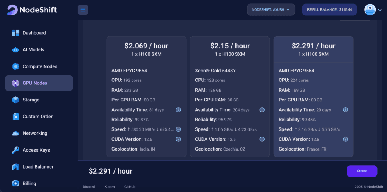Click the Reliability 99.87% value

tap(141, 120)
